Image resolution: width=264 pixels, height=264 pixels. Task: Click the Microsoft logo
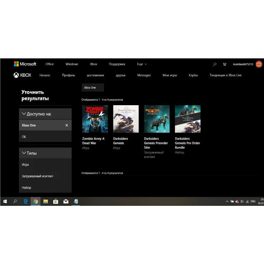click(25, 64)
